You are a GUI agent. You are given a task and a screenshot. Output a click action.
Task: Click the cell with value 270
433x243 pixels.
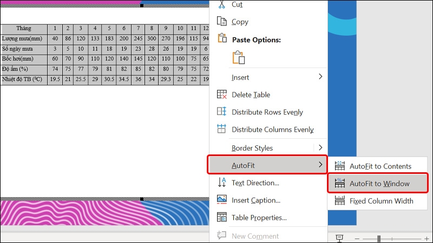[166, 38]
